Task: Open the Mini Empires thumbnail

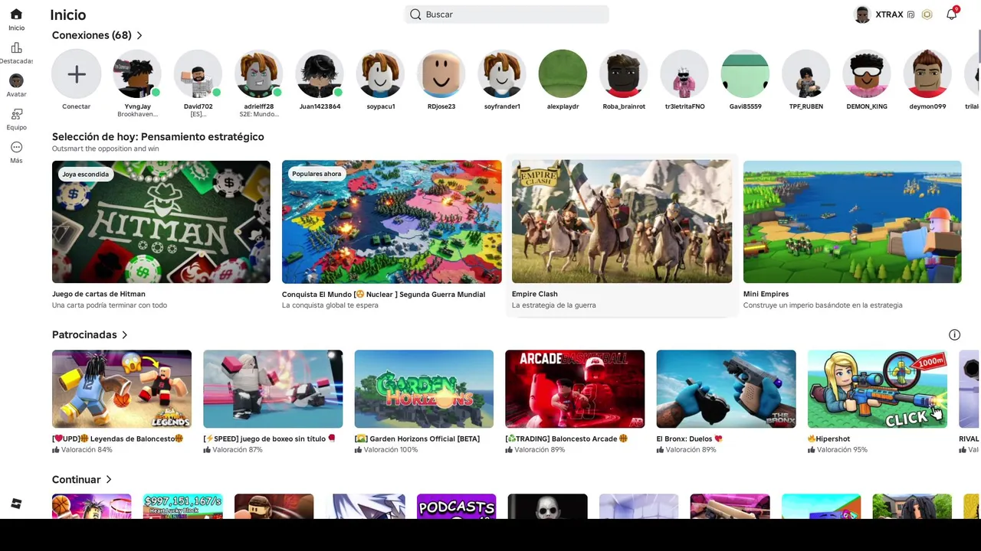Action: (x=852, y=222)
